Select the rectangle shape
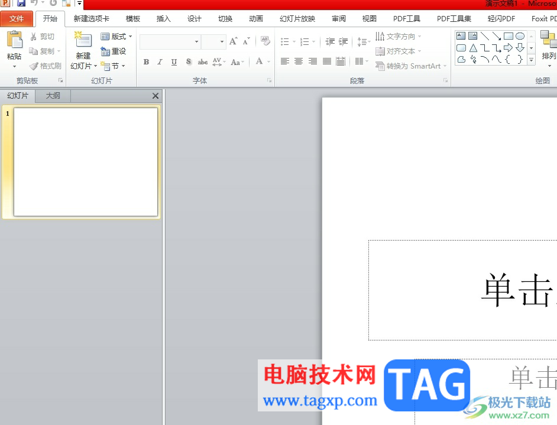The image size is (557, 425). click(x=509, y=36)
